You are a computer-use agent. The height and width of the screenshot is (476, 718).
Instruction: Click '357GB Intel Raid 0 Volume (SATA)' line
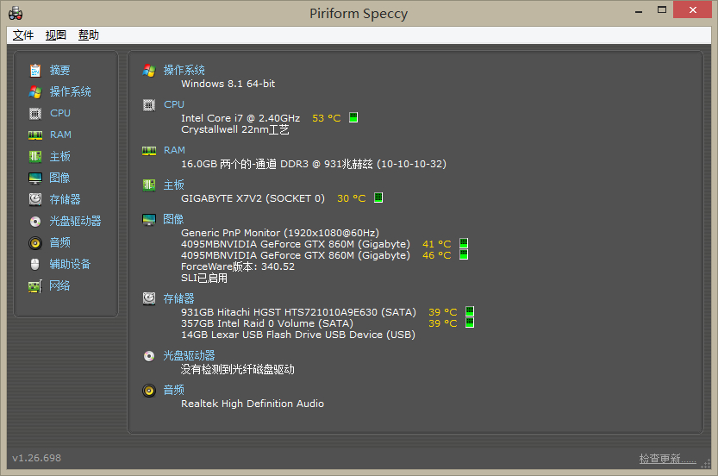point(267,323)
